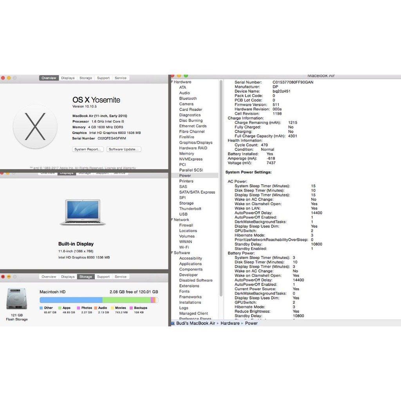Click the Software Update button
This screenshot has width=401, height=401.
124,149
